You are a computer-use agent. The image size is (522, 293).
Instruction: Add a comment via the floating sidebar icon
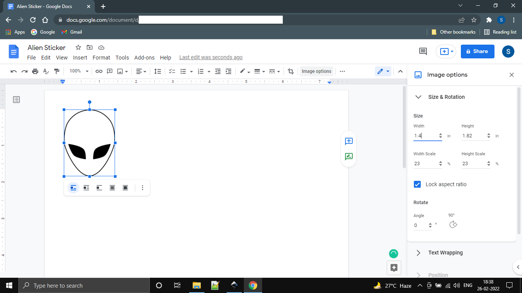(349, 141)
